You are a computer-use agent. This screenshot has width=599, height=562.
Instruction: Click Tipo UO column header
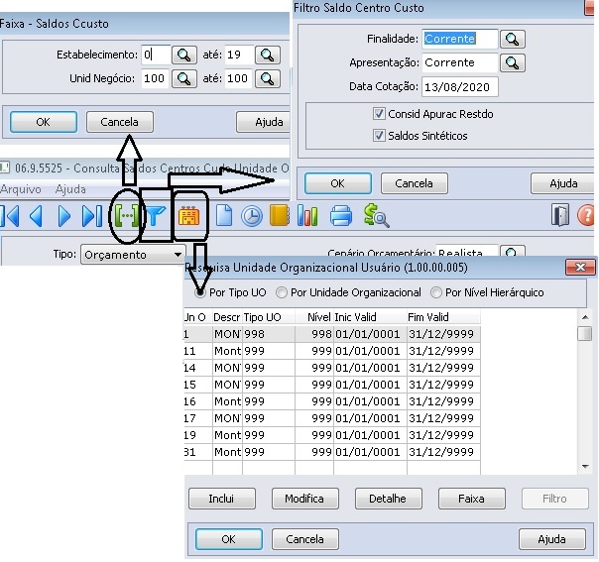[x=269, y=317]
